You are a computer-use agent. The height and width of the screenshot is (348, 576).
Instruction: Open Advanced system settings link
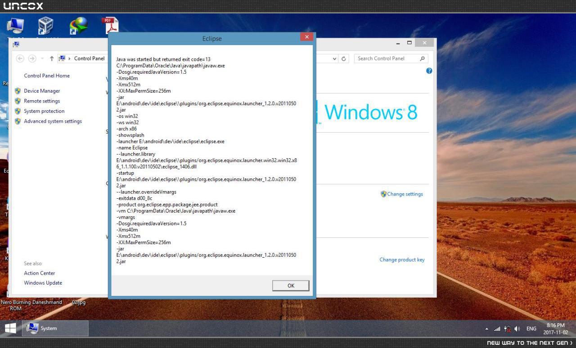tap(53, 121)
